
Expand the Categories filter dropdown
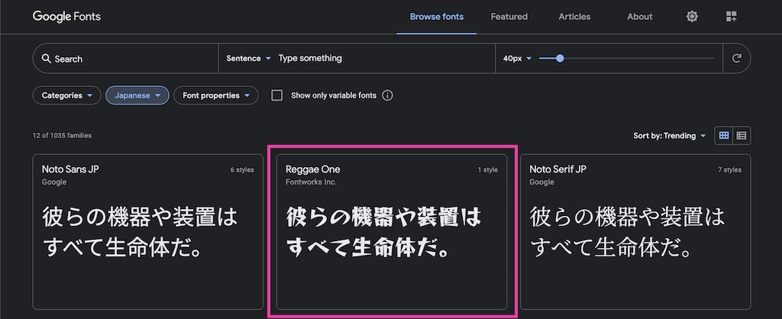click(67, 95)
